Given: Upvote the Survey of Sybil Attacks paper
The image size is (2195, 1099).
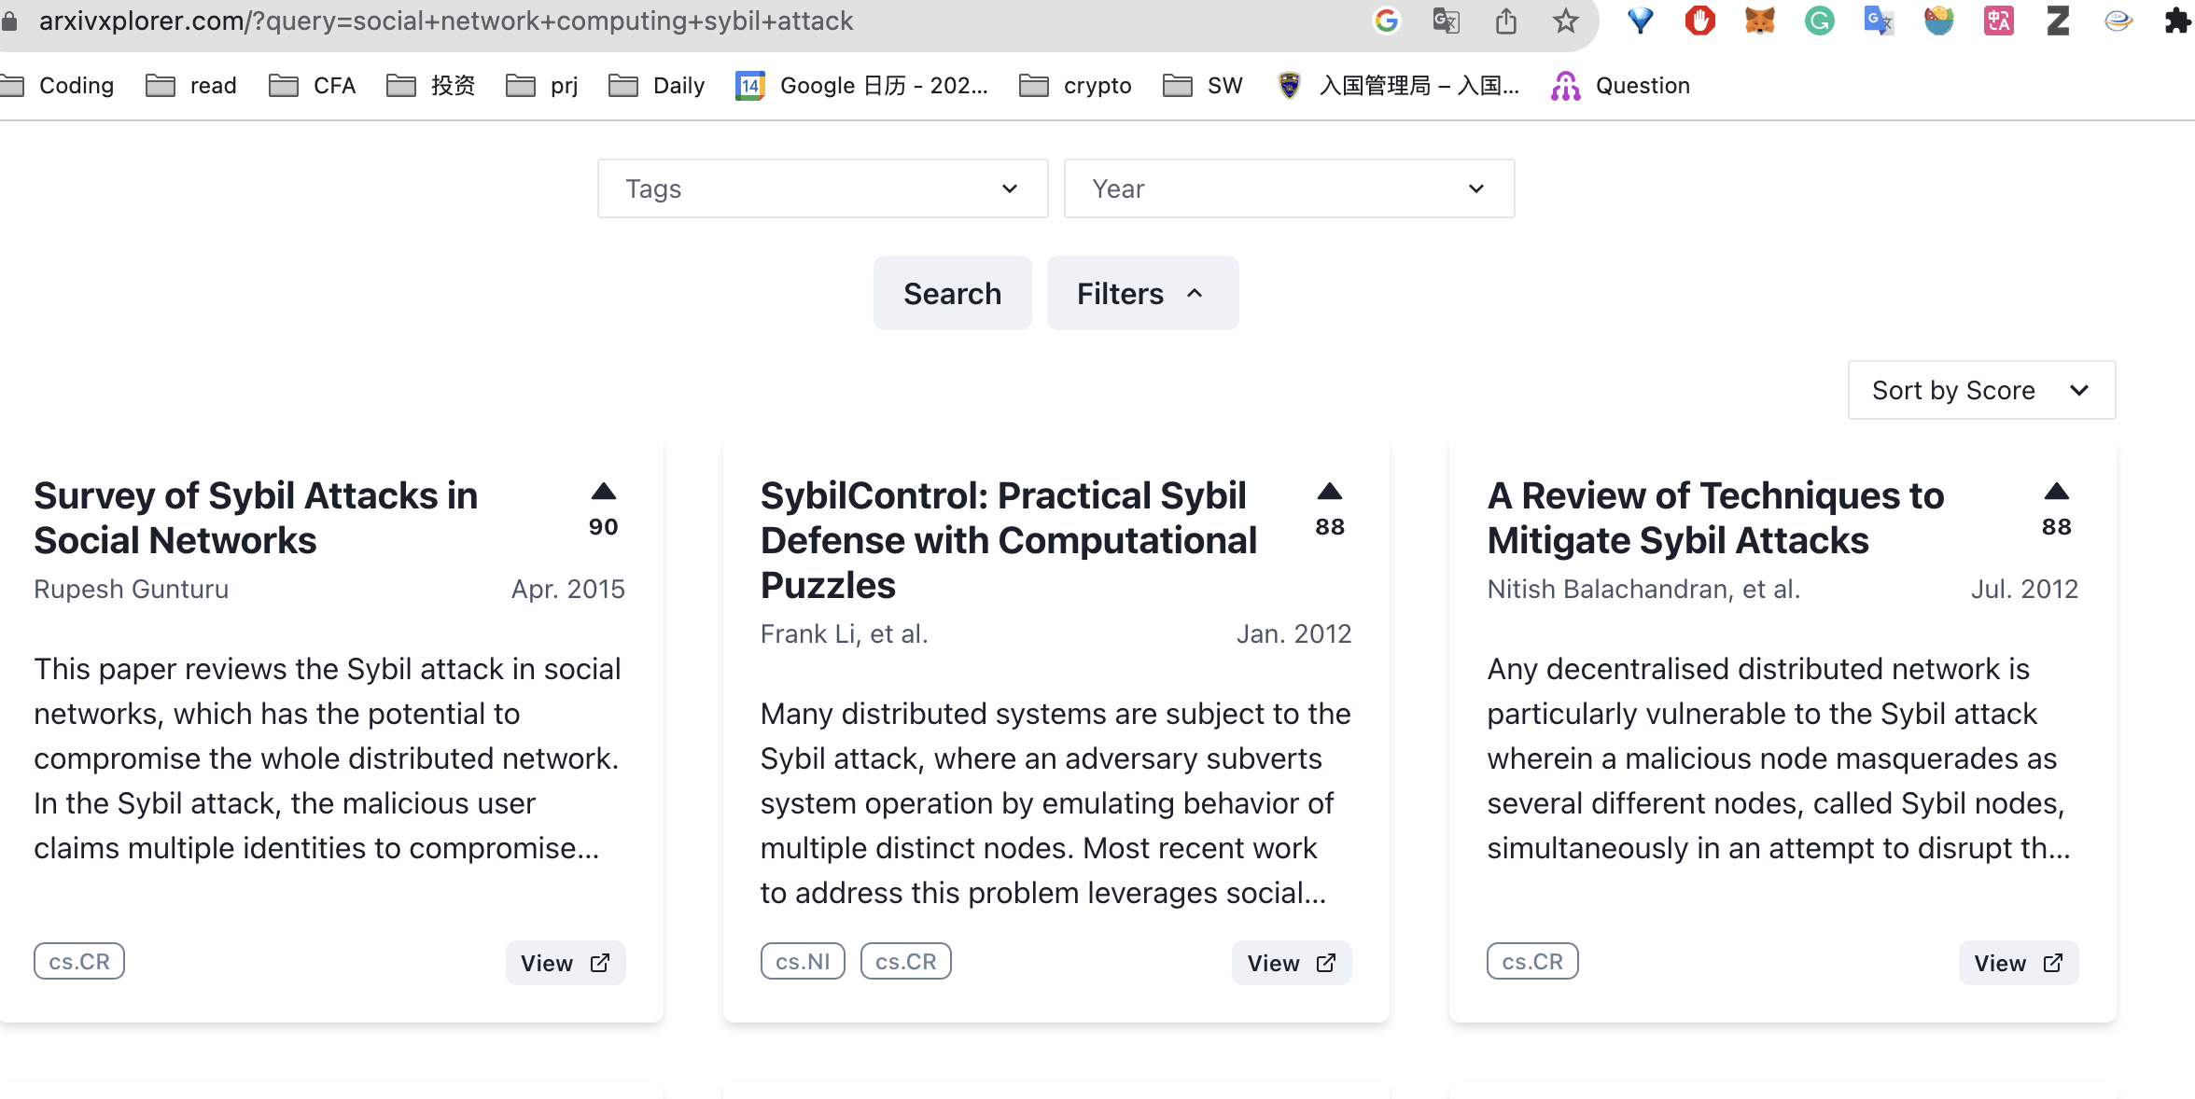Looking at the screenshot, I should tap(603, 493).
